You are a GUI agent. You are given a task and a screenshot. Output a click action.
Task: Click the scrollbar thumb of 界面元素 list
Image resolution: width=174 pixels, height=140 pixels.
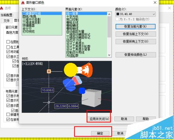109,27
